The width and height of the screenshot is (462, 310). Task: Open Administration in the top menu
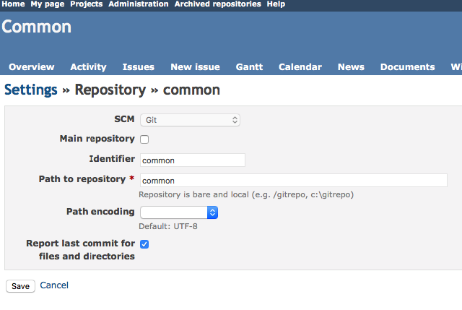click(x=139, y=4)
